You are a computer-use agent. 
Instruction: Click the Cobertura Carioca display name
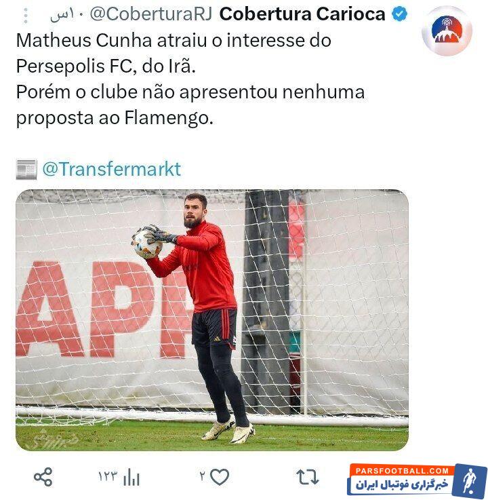click(x=302, y=14)
